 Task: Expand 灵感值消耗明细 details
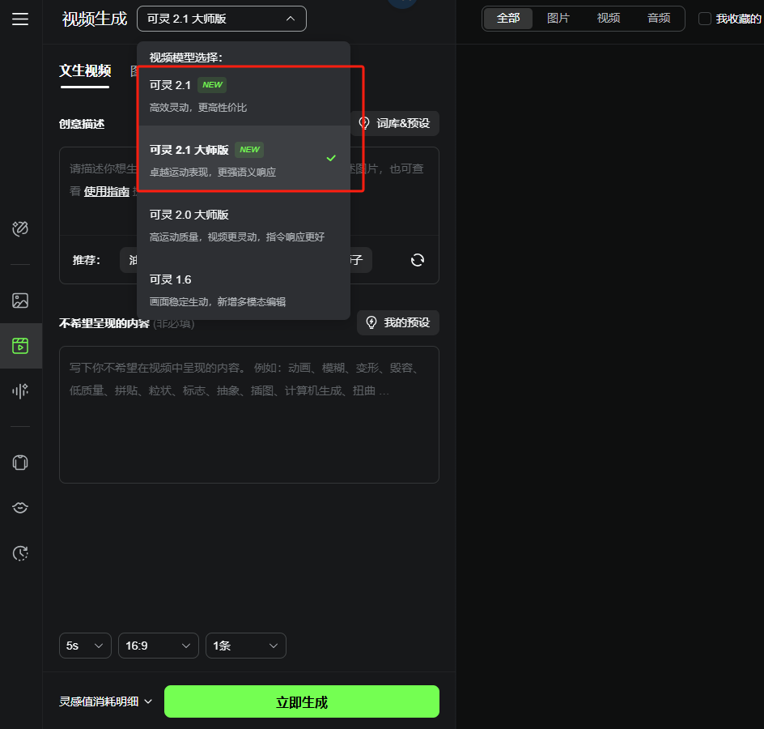click(105, 701)
